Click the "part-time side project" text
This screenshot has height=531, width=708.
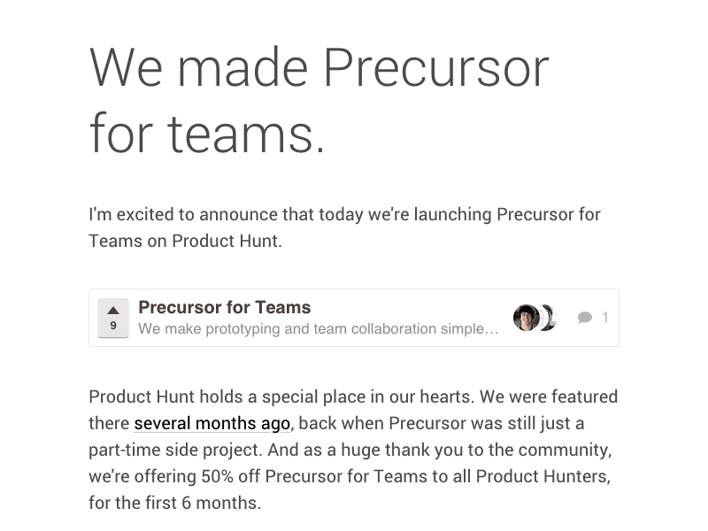pyautogui.click(x=168, y=450)
